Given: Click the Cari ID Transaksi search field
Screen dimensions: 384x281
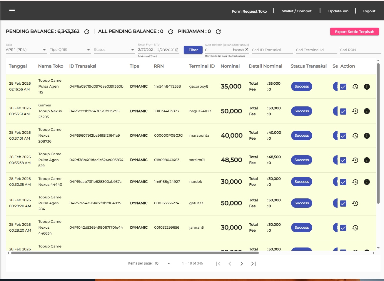Looking at the screenshot, I should pos(272,50).
